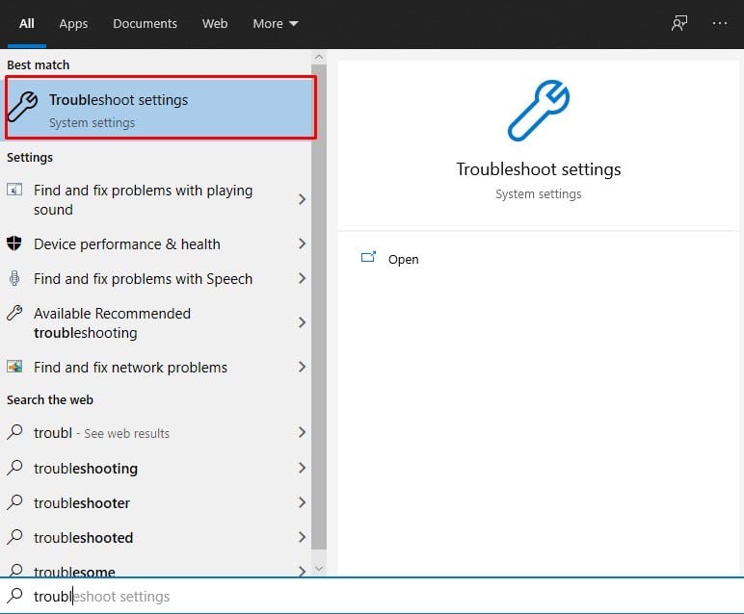This screenshot has width=744, height=614.
Task: Click the search icon next to 'troubl' web result
Action: (x=14, y=432)
